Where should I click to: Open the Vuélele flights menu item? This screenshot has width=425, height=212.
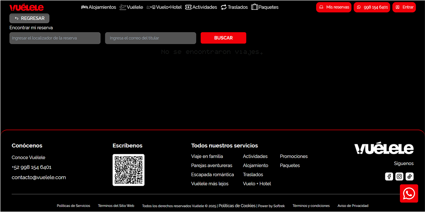(x=131, y=7)
